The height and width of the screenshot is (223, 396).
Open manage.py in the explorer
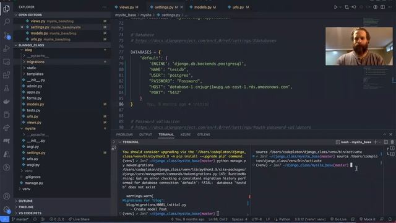[34, 183]
